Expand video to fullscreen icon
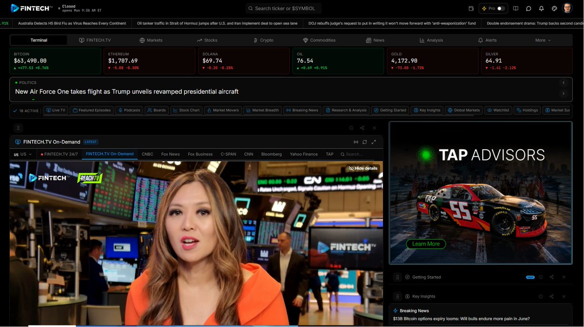This screenshot has width=584, height=327. coord(374,142)
